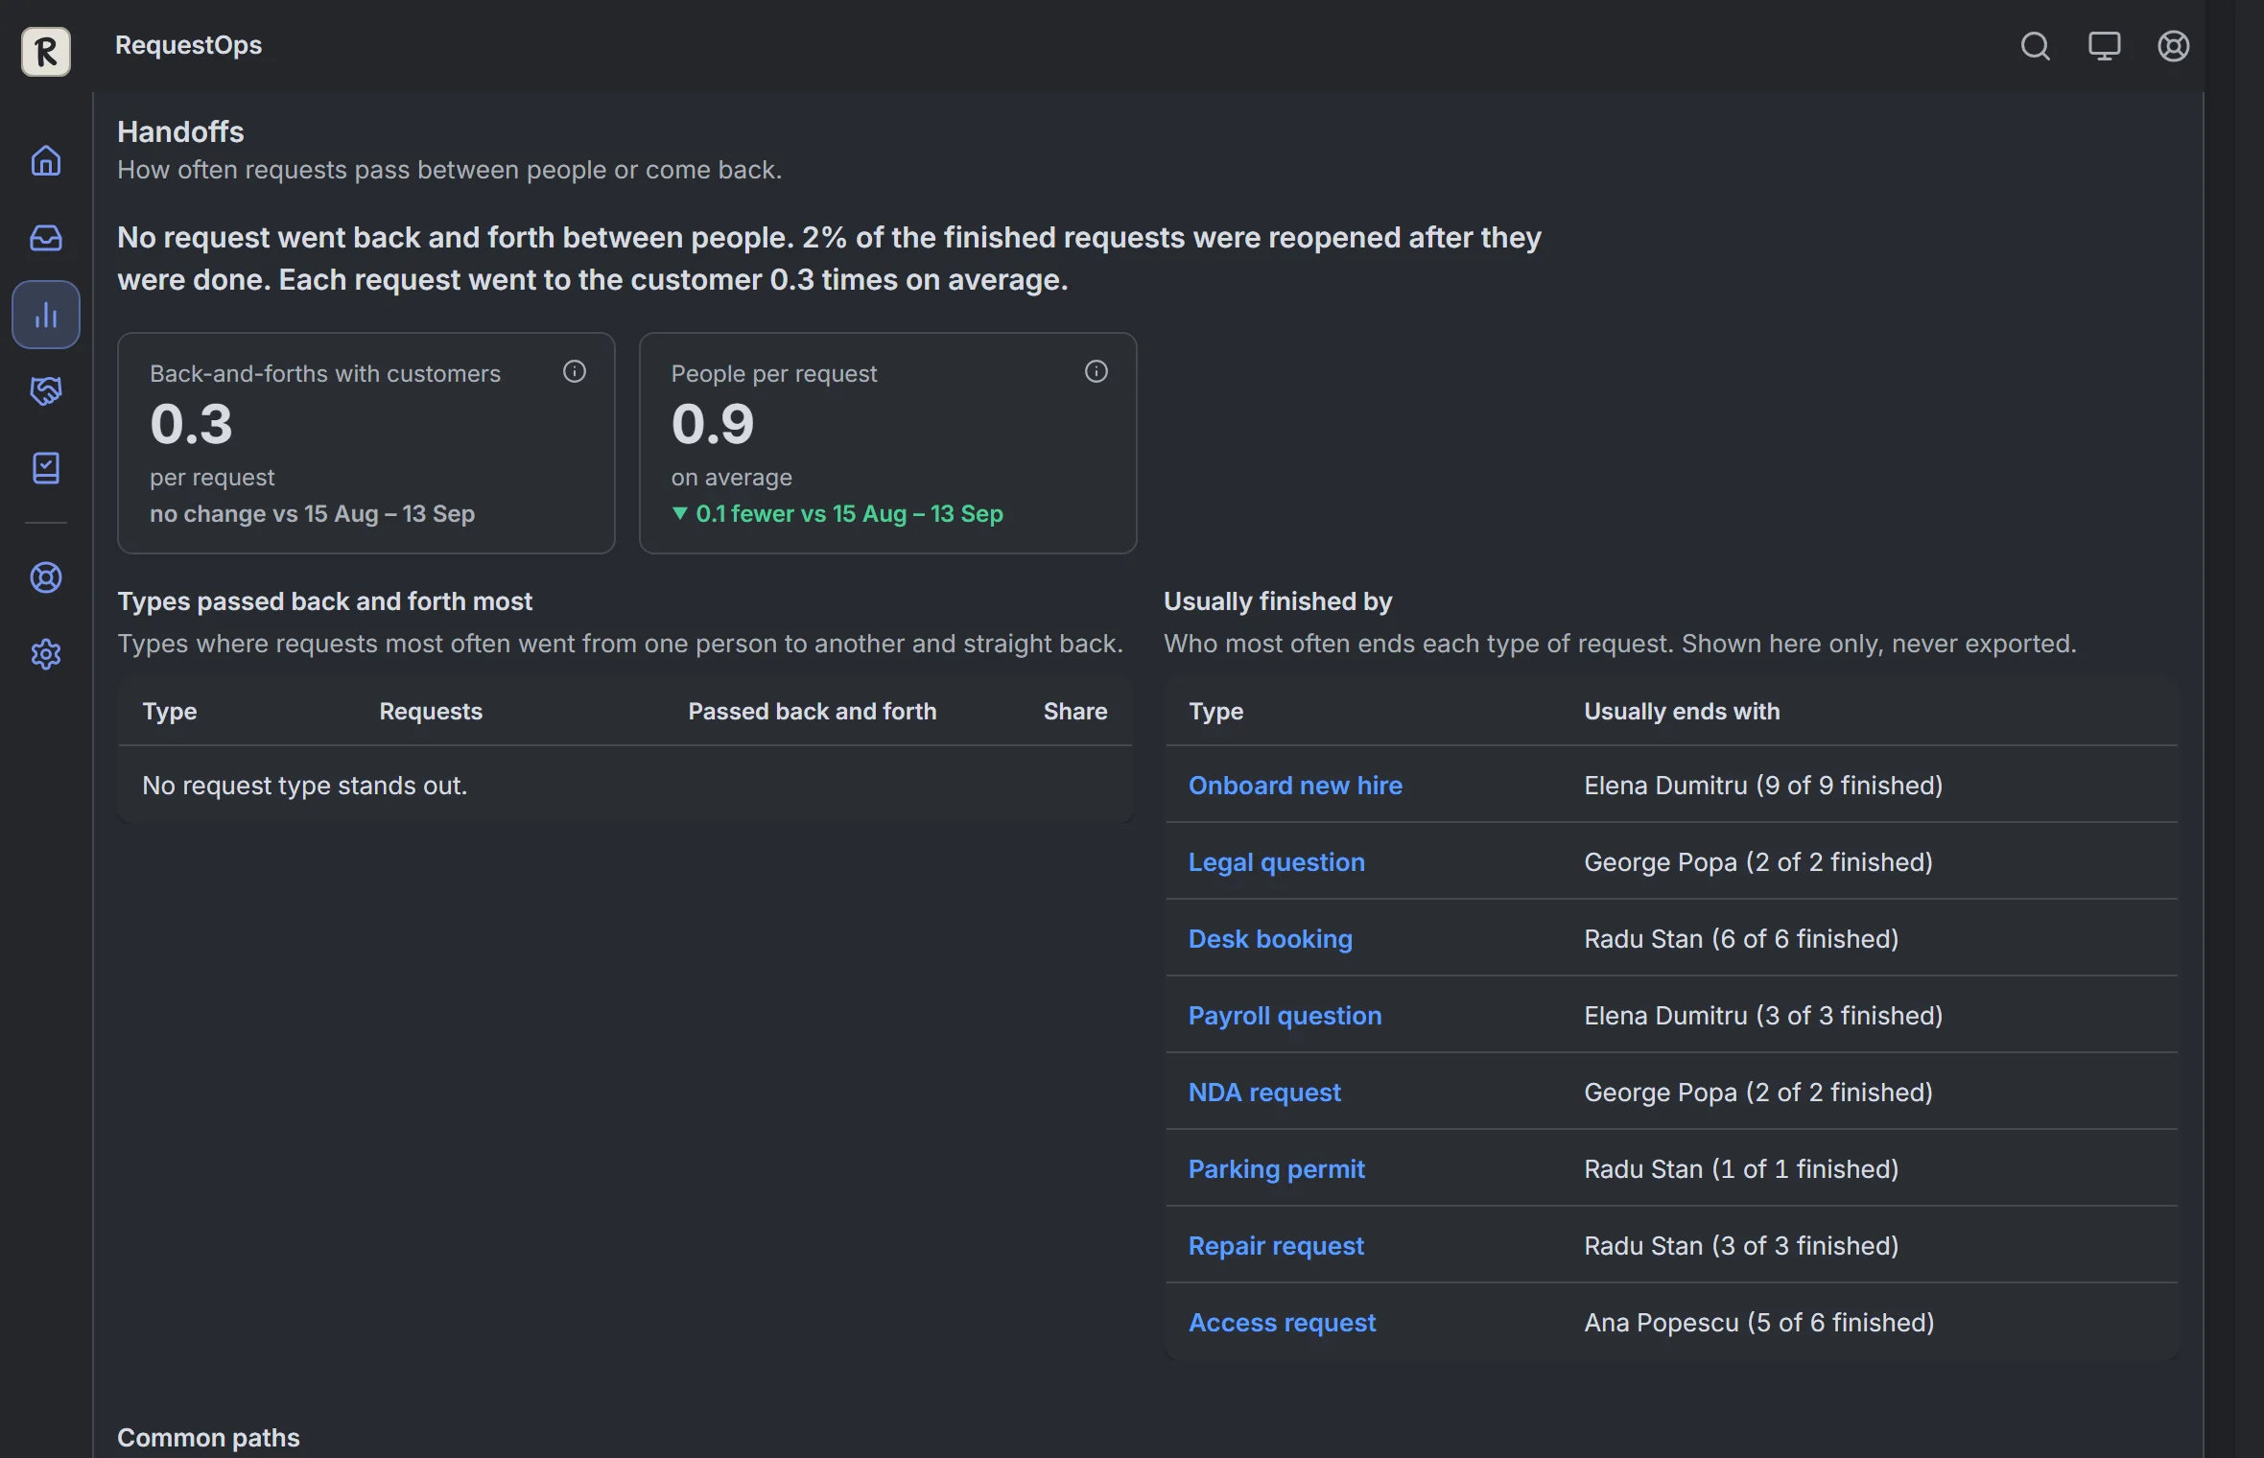Viewport: 2264px width, 1458px height.
Task: Open the Home icon in sidebar
Action: point(46,160)
